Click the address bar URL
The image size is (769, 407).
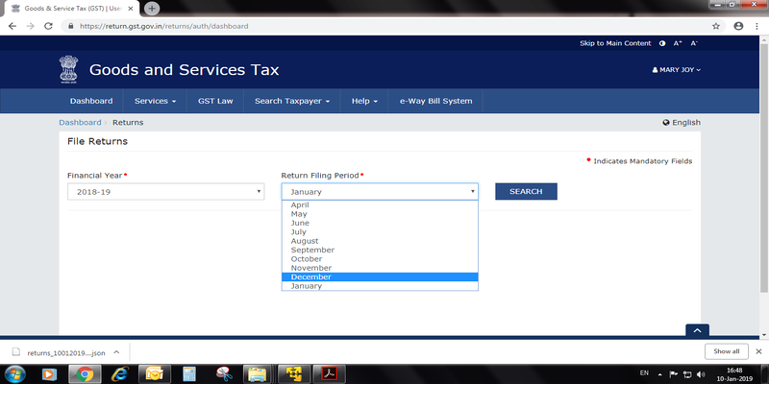coord(163,26)
